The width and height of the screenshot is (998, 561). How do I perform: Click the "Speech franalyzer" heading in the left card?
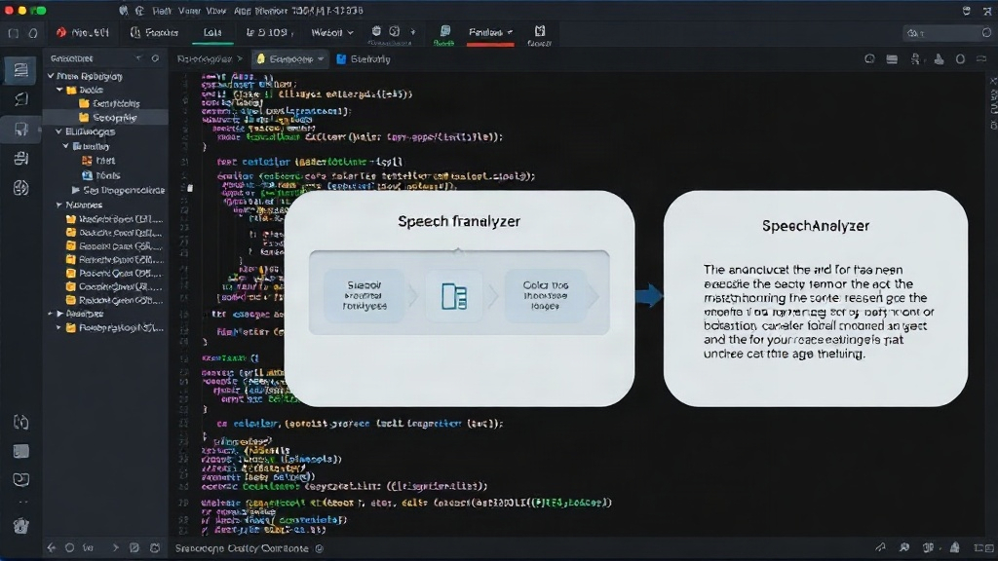(459, 221)
